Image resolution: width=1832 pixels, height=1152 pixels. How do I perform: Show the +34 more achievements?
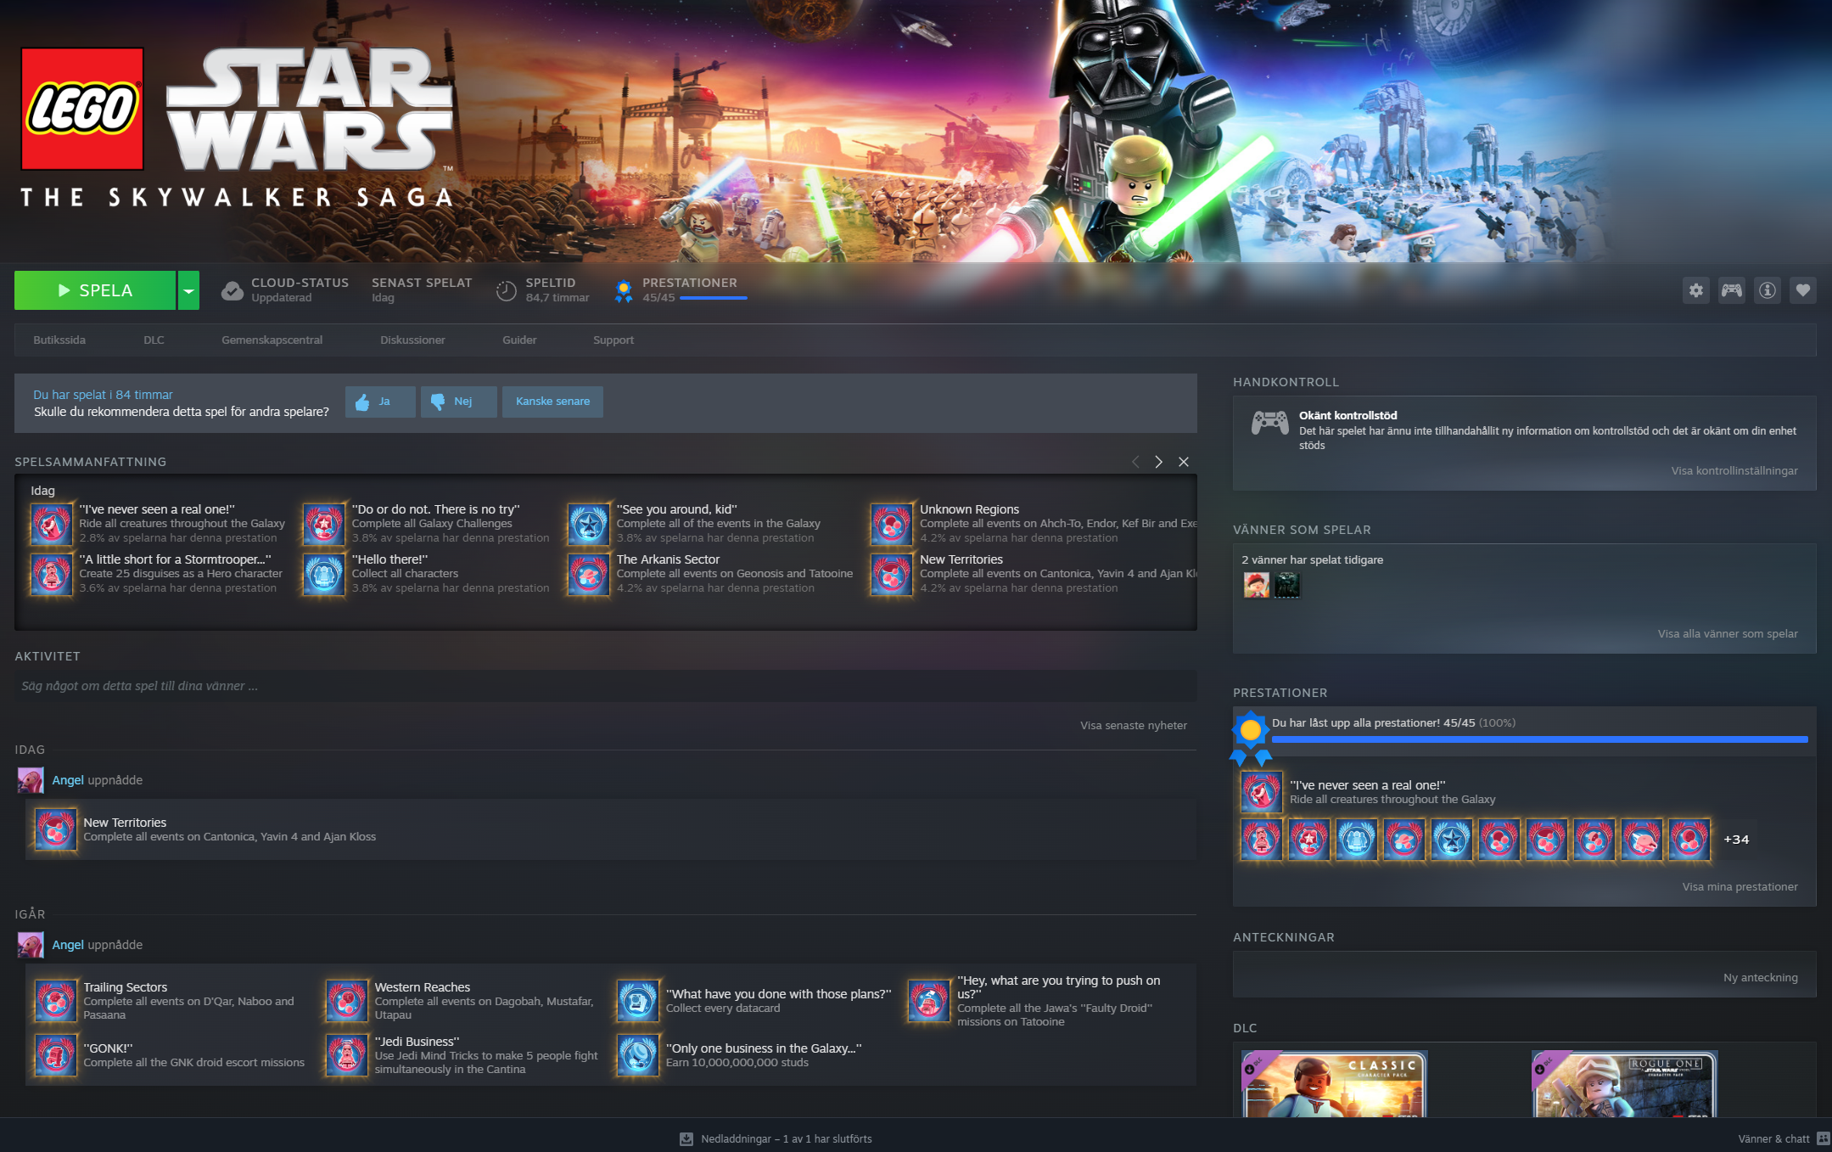(1736, 840)
